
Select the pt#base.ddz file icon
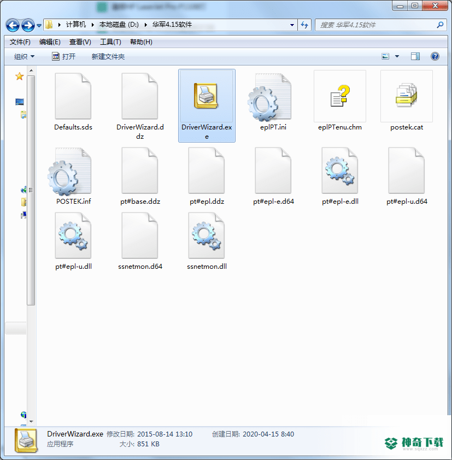click(x=140, y=170)
